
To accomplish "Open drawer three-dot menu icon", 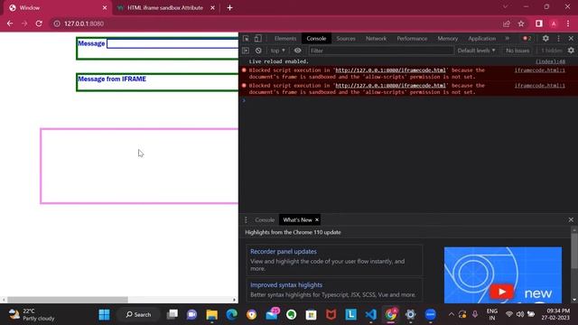I will pos(246,219).
